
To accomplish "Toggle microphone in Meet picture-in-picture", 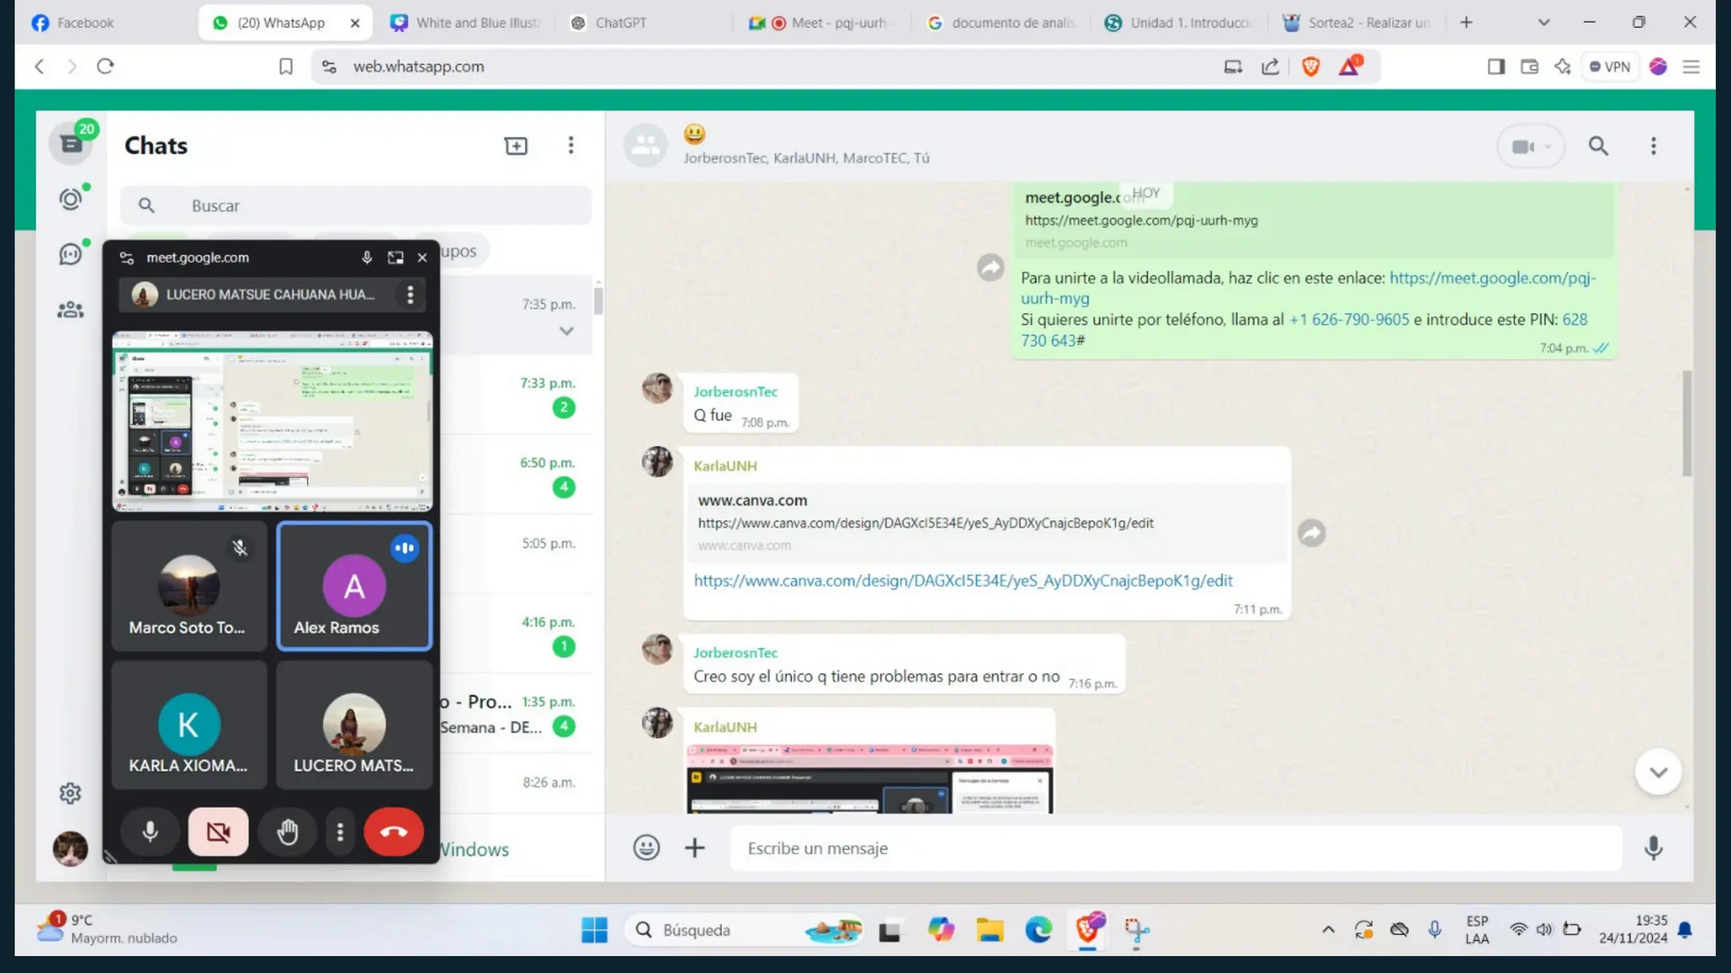I will coord(150,832).
